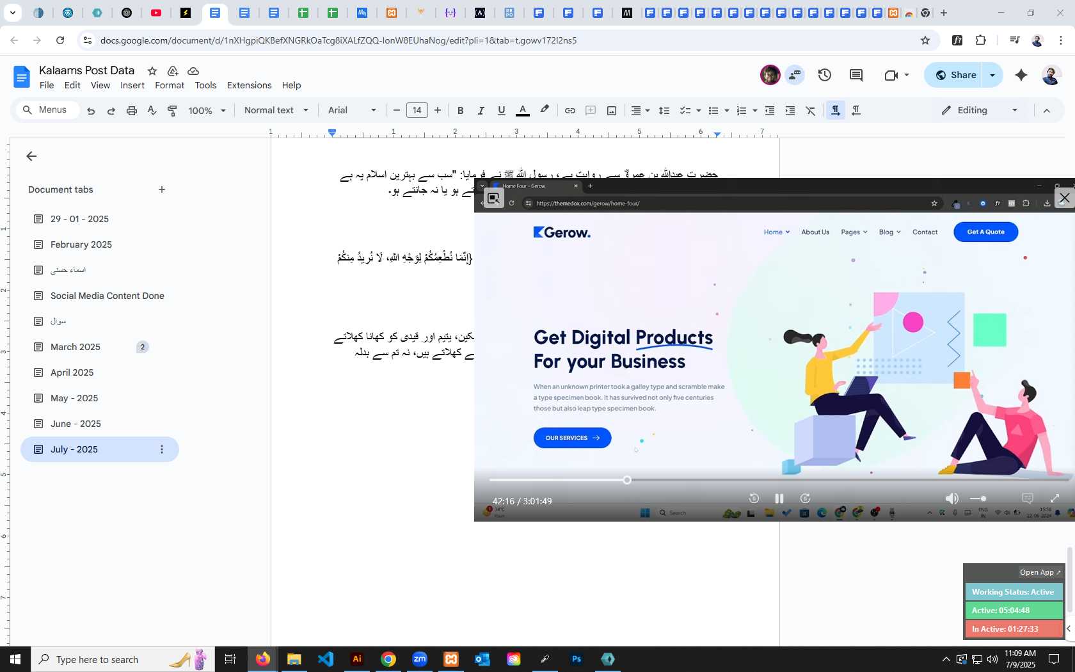Adjust the video volume slider
Image resolution: width=1075 pixels, height=672 pixels.
click(x=978, y=499)
